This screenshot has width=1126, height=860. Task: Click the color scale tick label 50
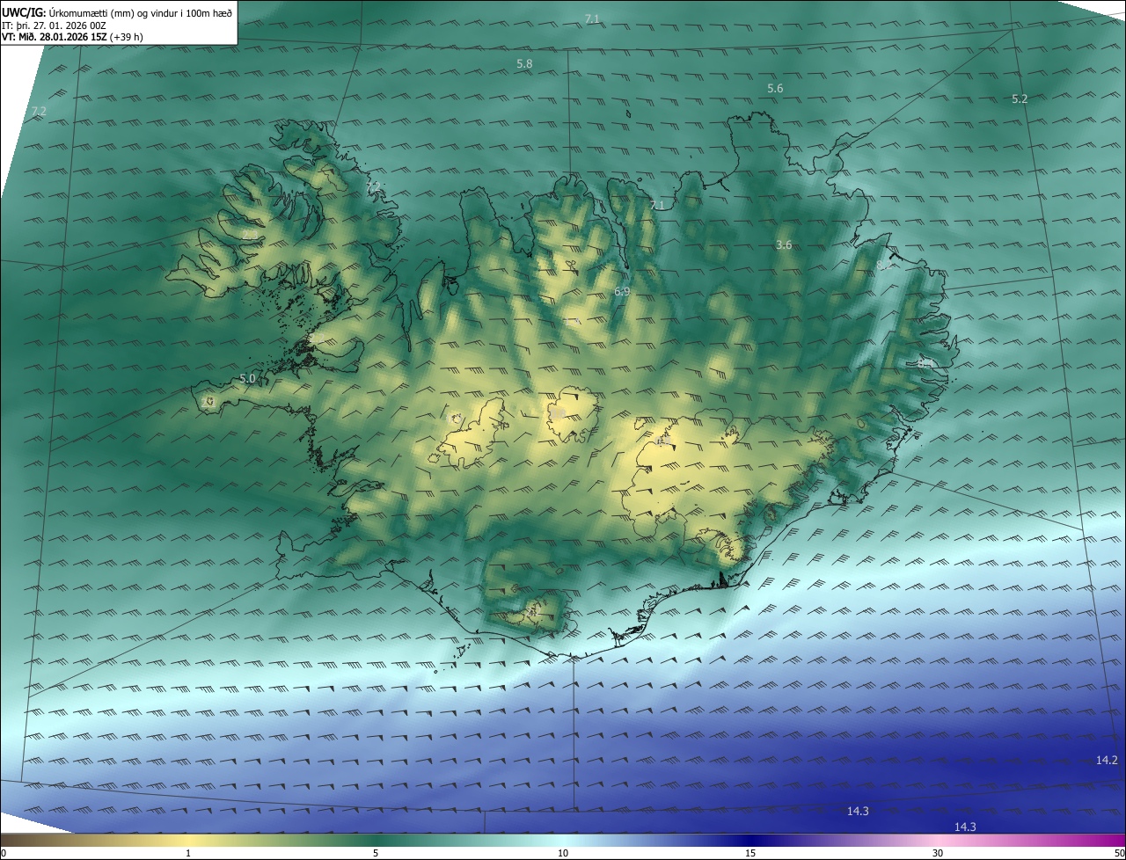click(x=1119, y=853)
